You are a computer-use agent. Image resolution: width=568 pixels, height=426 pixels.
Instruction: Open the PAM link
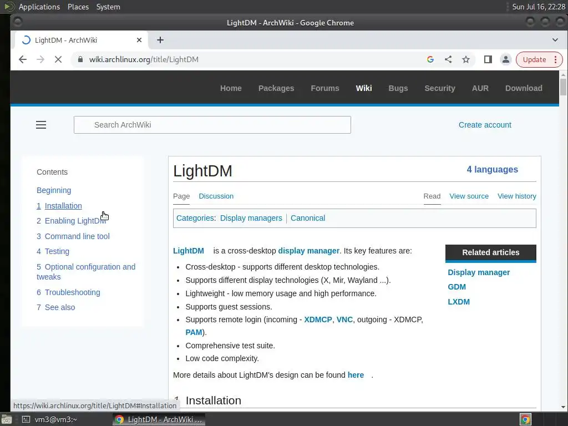click(194, 332)
